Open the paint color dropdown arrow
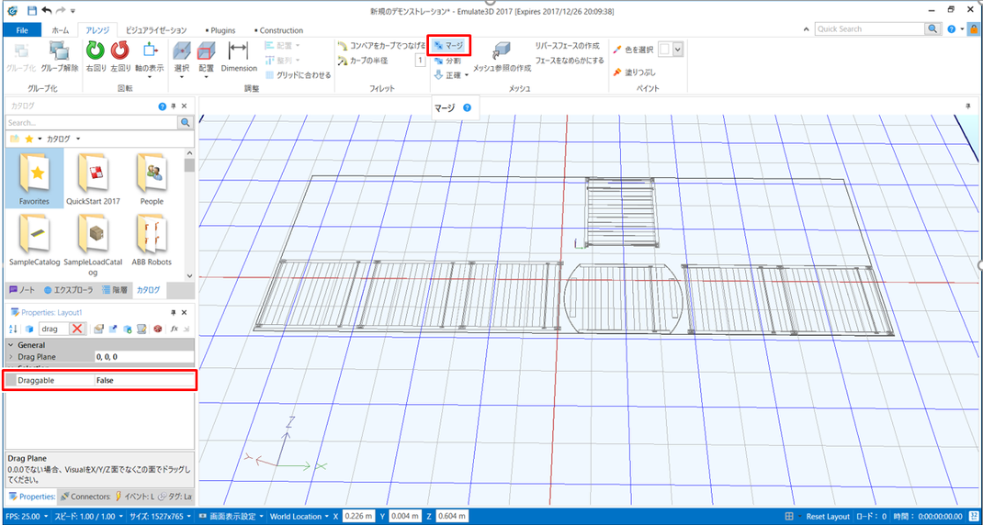Screen dimensions: 983x525 tap(678, 50)
